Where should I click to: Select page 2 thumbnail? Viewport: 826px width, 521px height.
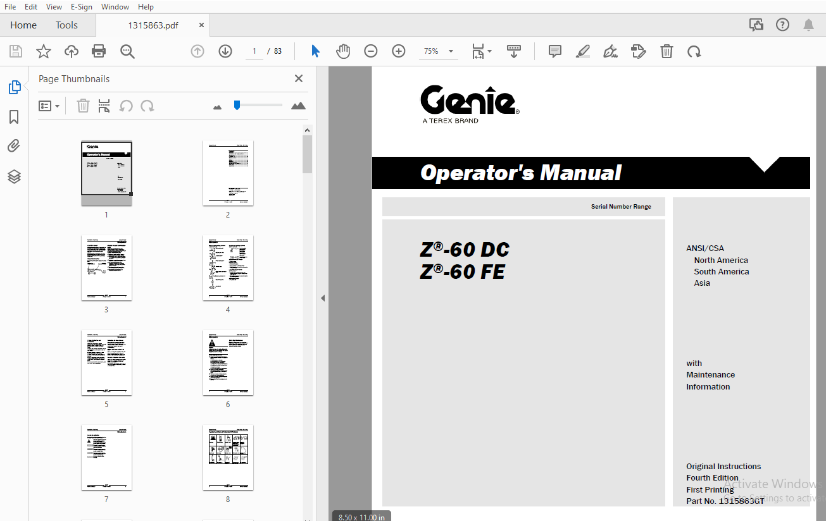228,173
